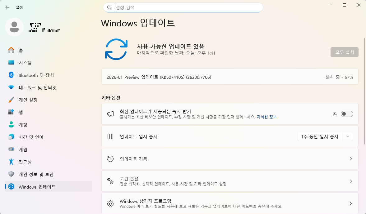366x214 pixels.
Task: Click the Home house icon
Action: pos(11,50)
